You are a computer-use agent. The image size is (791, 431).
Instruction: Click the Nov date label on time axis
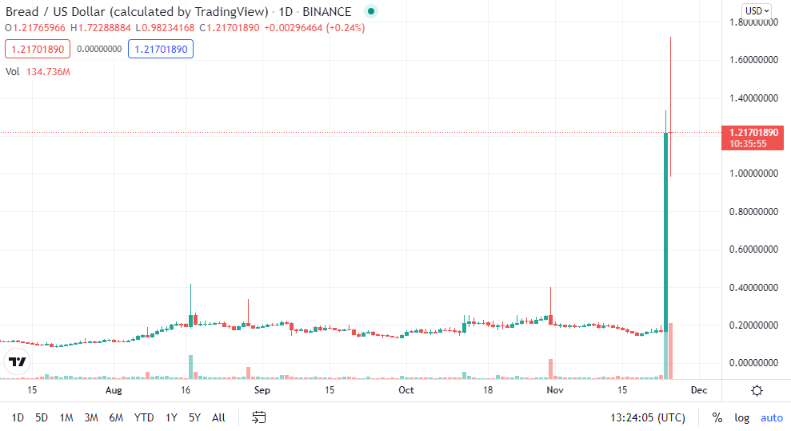tap(555, 390)
